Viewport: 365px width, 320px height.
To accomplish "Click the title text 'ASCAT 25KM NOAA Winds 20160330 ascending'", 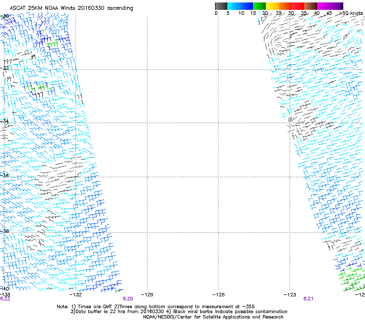I will 71,8.
